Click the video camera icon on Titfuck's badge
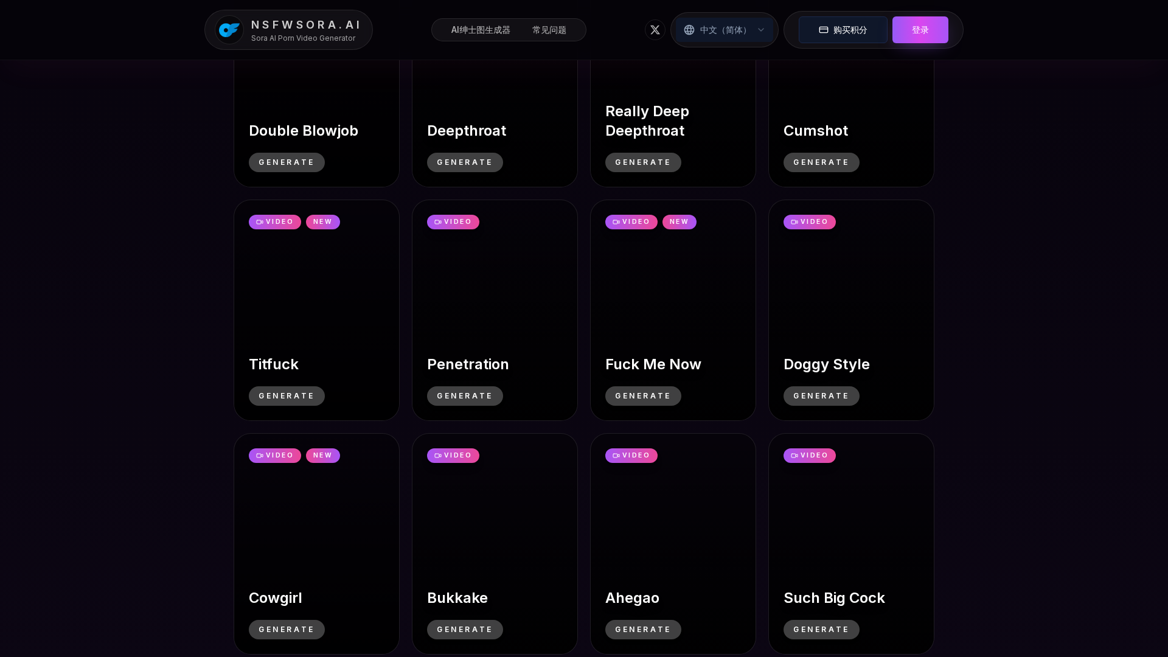Image resolution: width=1168 pixels, height=657 pixels. 259,222
